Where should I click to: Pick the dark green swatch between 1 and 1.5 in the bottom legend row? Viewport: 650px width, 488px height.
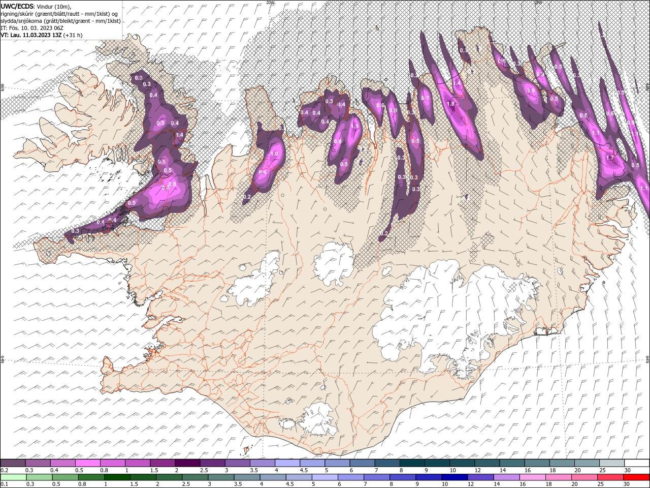[x=117, y=477]
